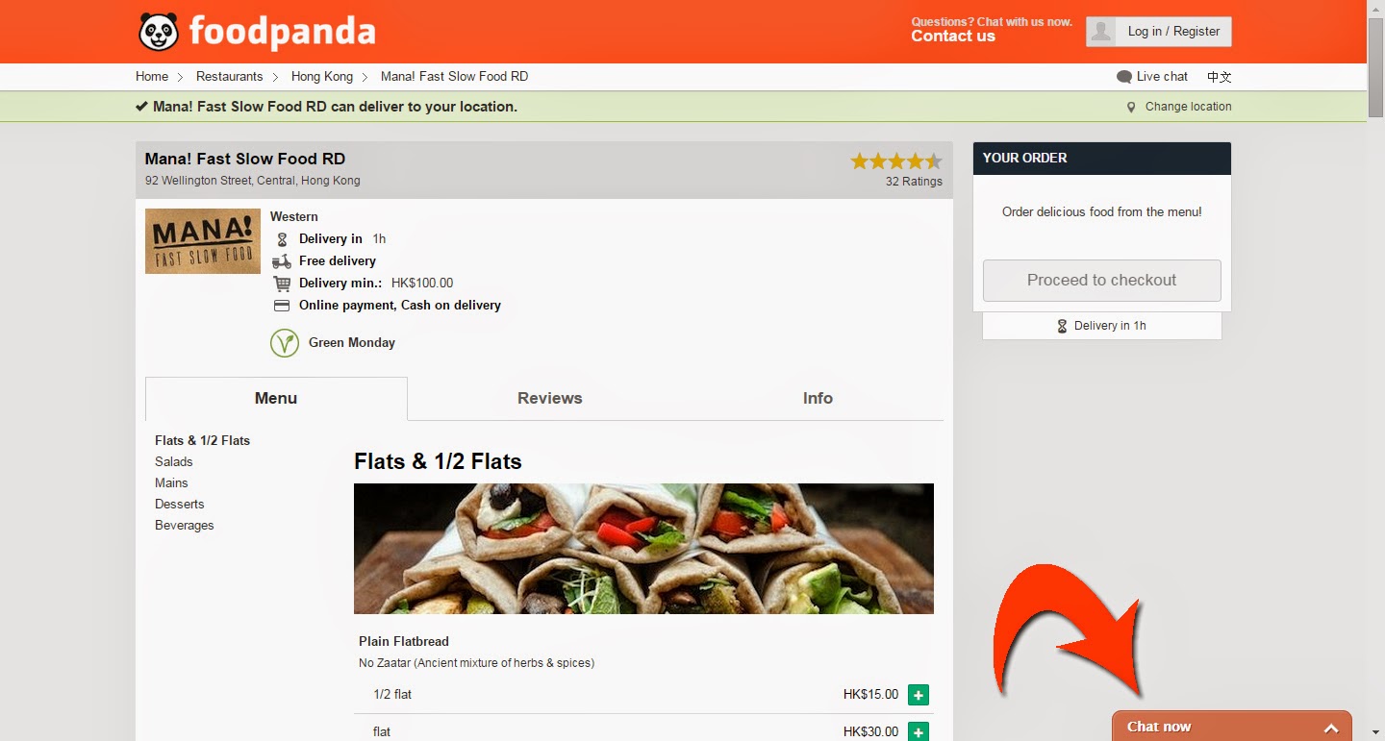
Task: Click HK$100.00 delivery minimum value
Action: pyautogui.click(x=422, y=284)
